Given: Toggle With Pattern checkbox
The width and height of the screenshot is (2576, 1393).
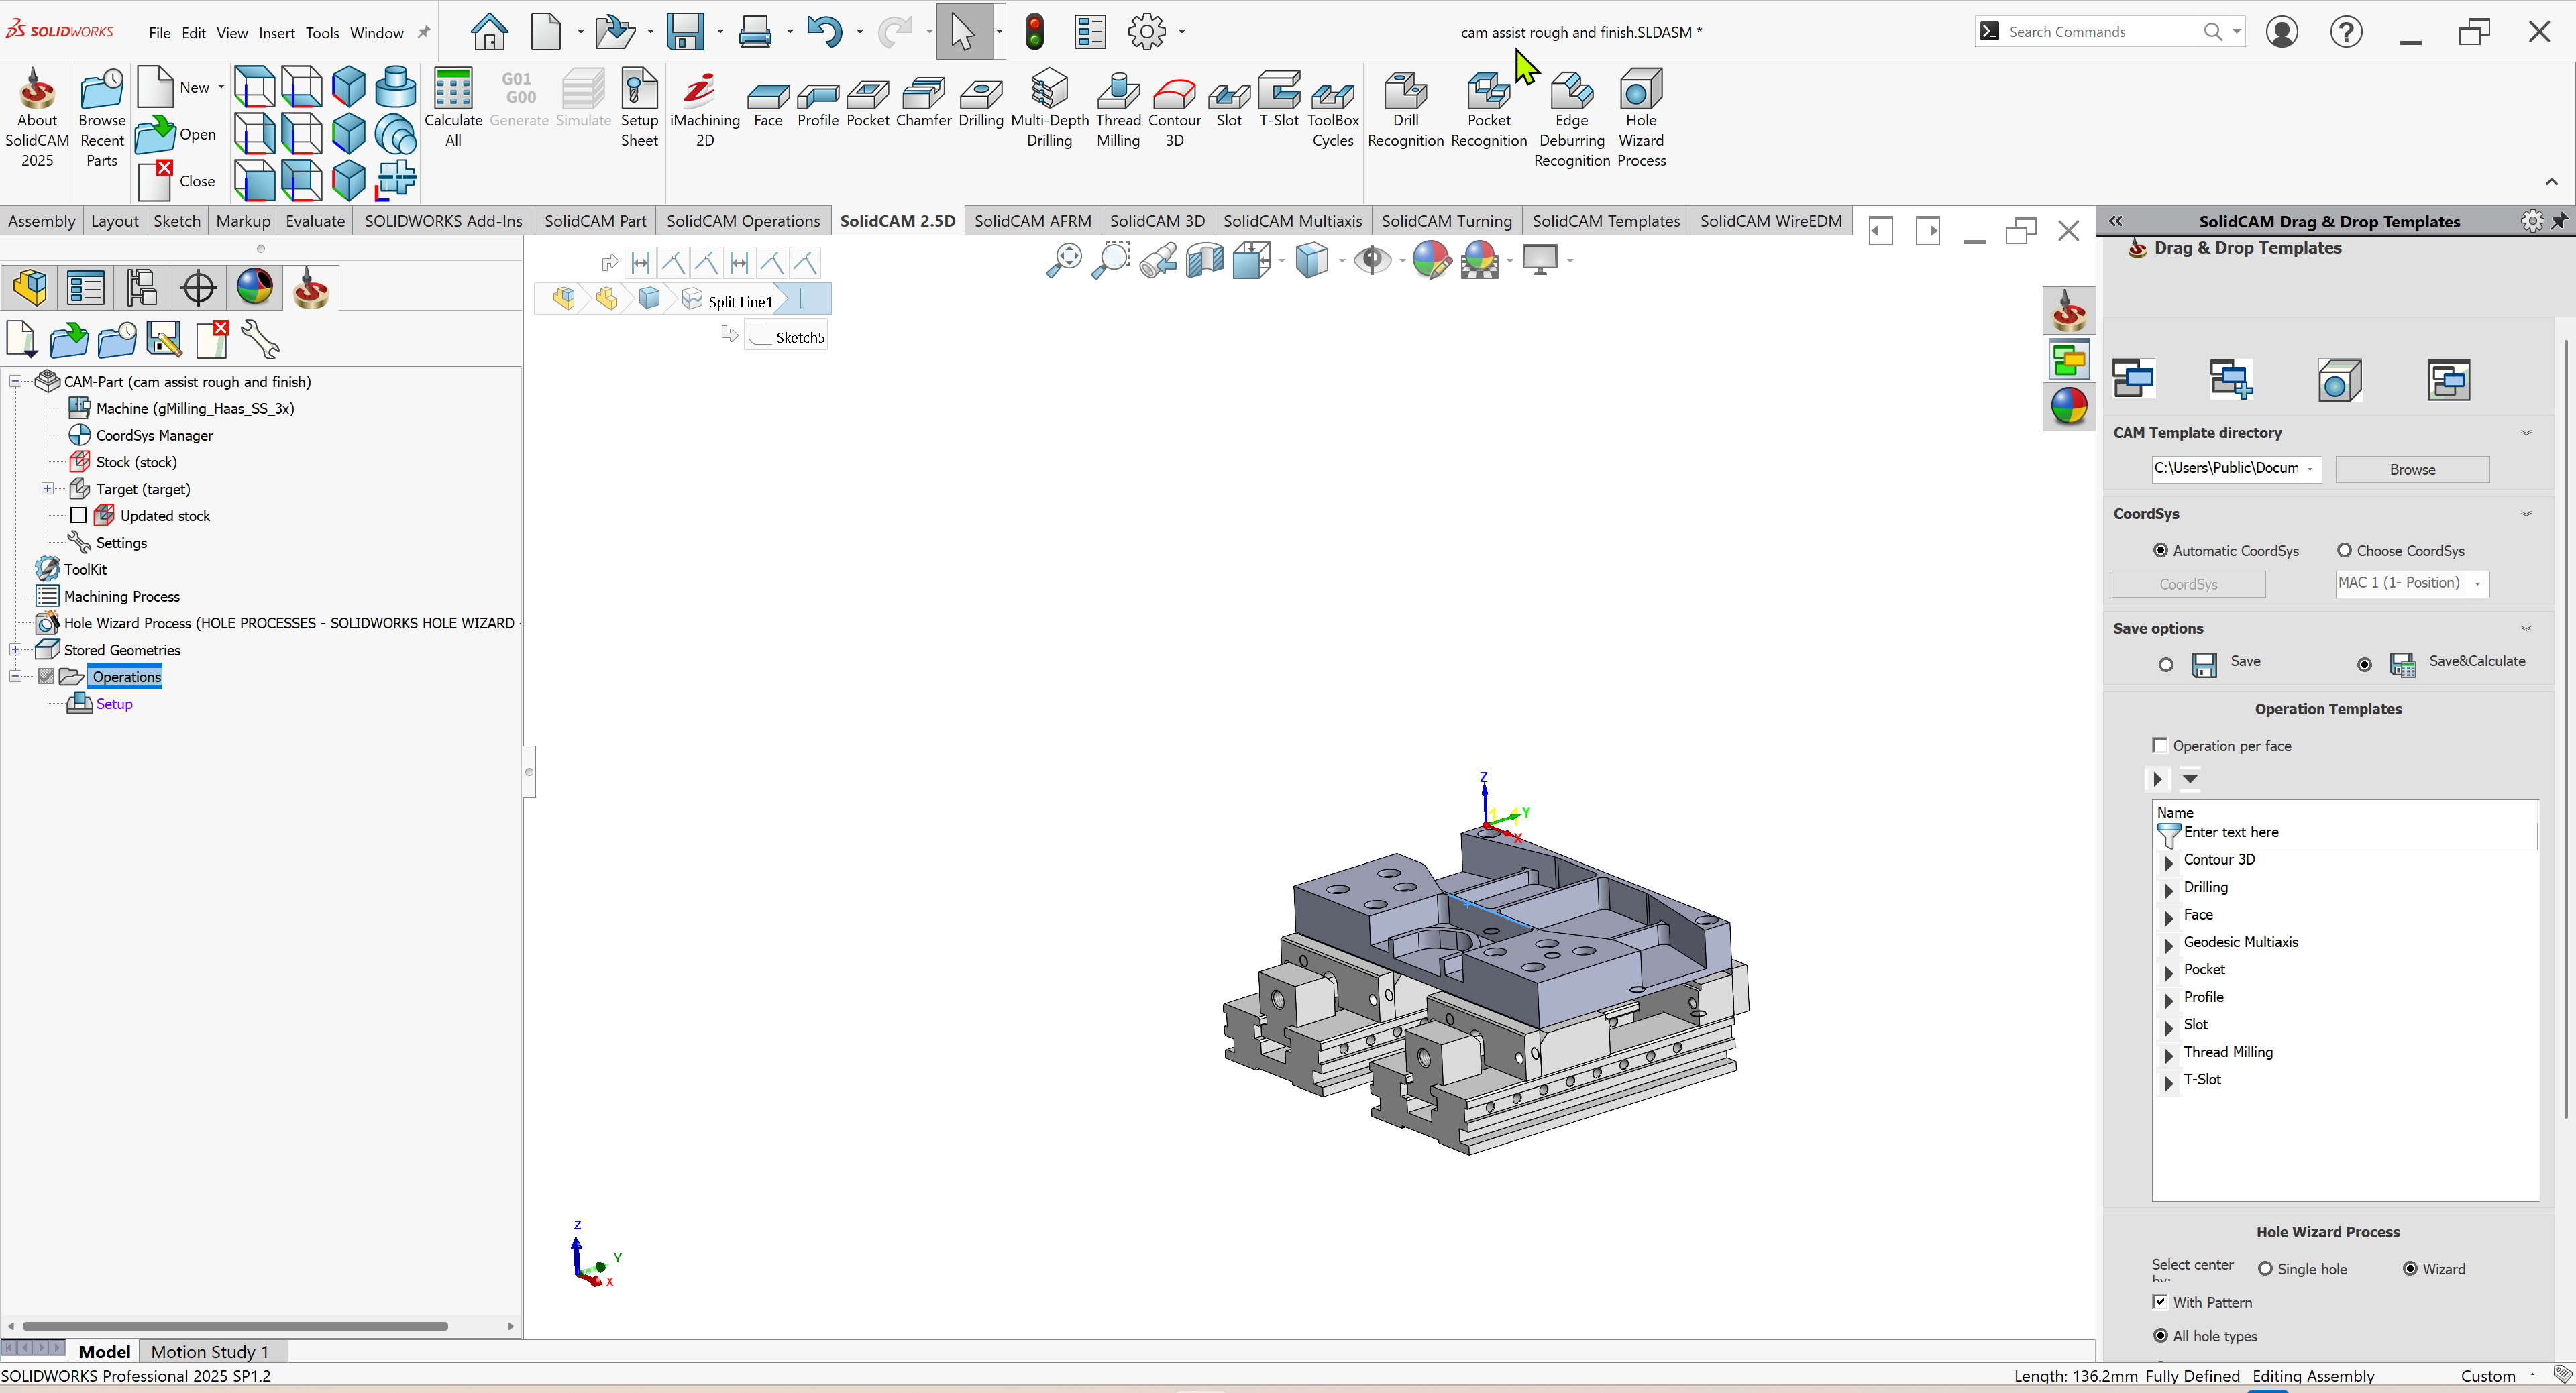Looking at the screenshot, I should pos(2160,1301).
